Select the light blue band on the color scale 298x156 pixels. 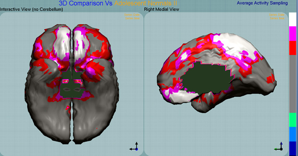(x=292, y=134)
